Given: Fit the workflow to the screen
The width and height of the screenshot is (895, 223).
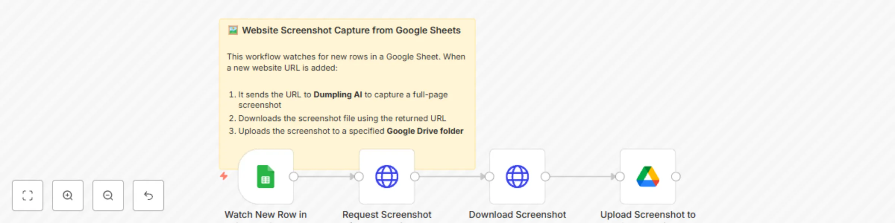Looking at the screenshot, I should (x=28, y=195).
